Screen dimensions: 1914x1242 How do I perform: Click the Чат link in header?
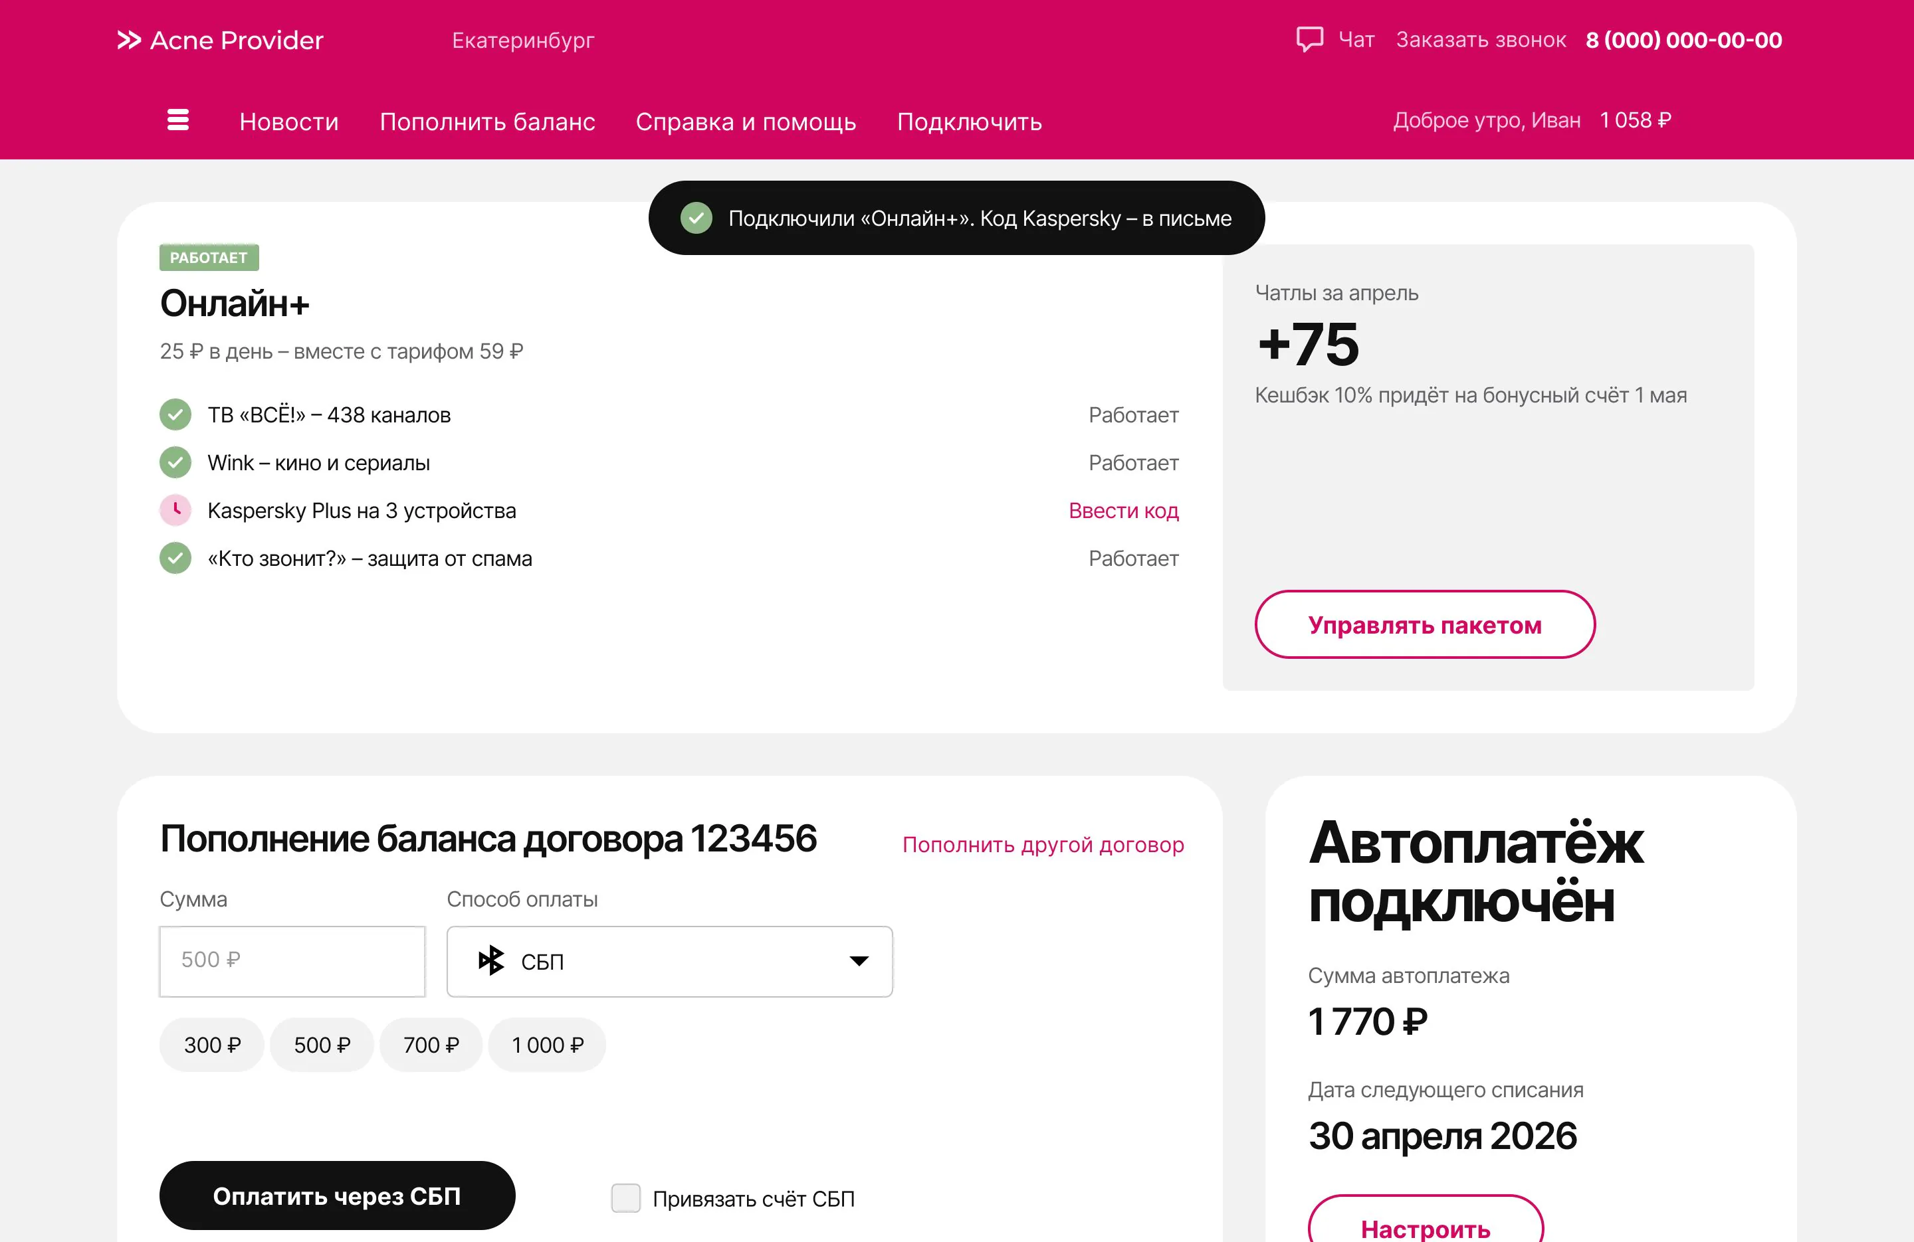point(1356,41)
